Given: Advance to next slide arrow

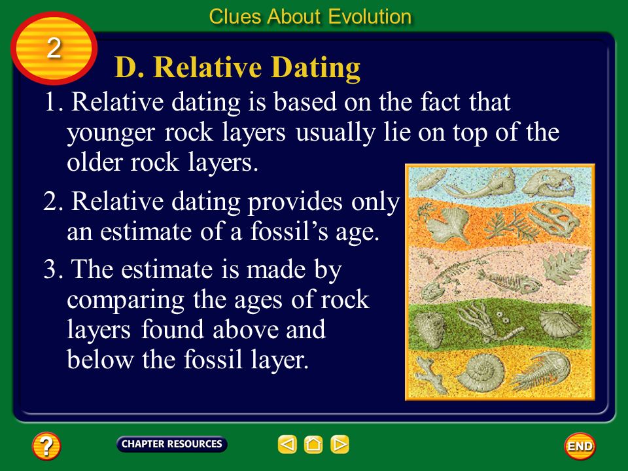Looking at the screenshot, I should coord(340,444).
